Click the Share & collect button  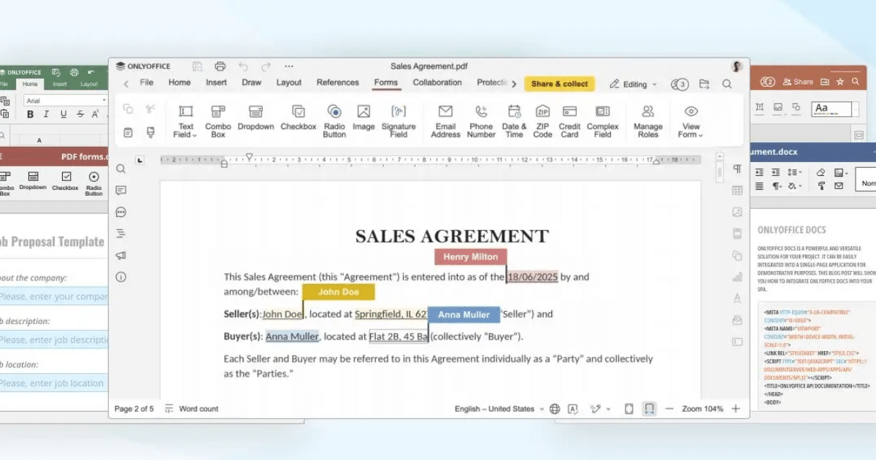[559, 84]
